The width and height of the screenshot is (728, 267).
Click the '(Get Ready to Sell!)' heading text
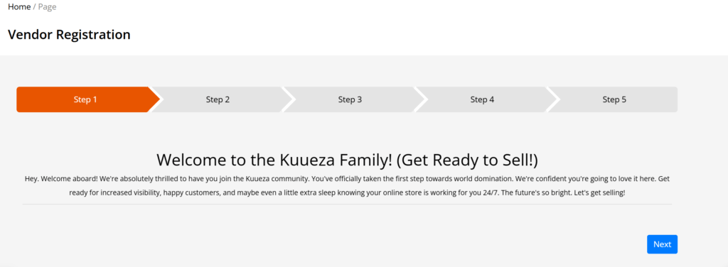tap(468, 160)
